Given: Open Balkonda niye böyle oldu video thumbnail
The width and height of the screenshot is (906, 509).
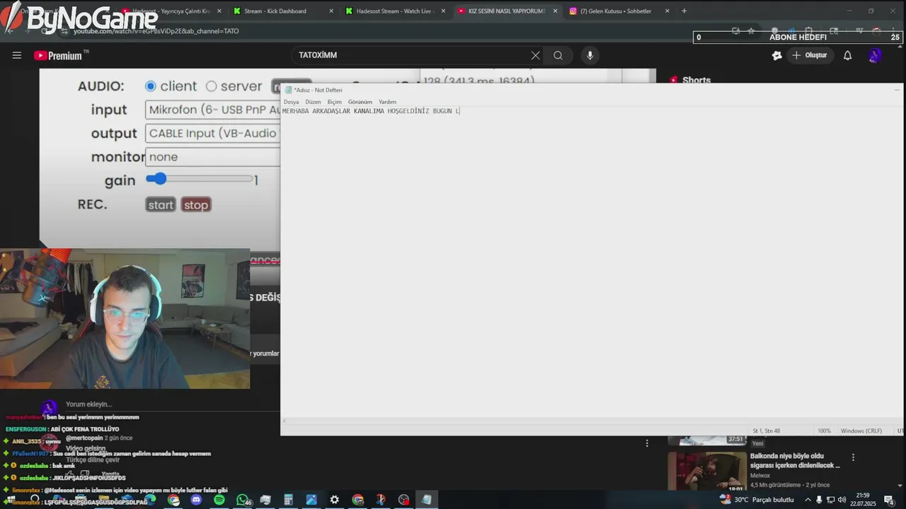Looking at the screenshot, I should coord(707,471).
